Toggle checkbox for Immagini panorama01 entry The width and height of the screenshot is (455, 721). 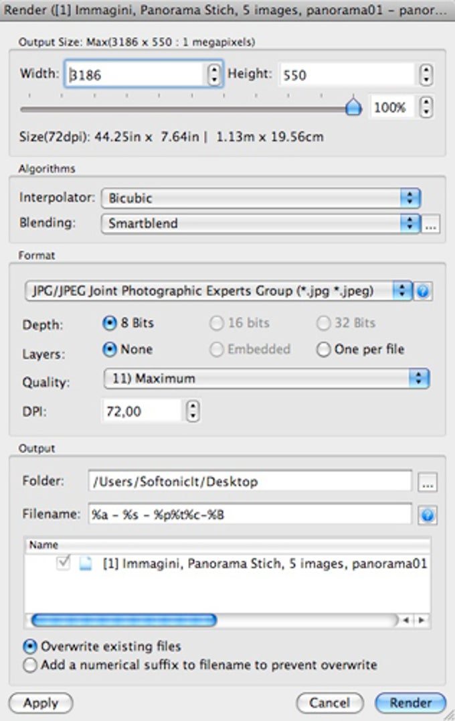pyautogui.click(x=63, y=563)
